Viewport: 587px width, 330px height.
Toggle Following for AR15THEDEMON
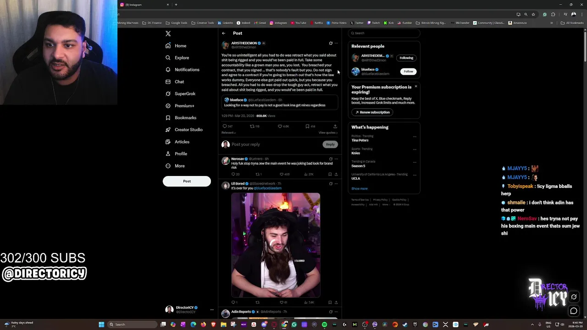[x=406, y=58]
